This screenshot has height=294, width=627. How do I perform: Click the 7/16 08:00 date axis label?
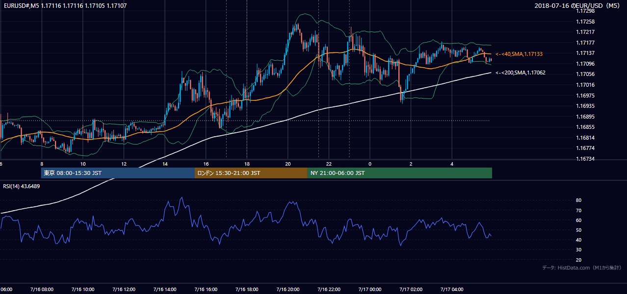(41, 290)
